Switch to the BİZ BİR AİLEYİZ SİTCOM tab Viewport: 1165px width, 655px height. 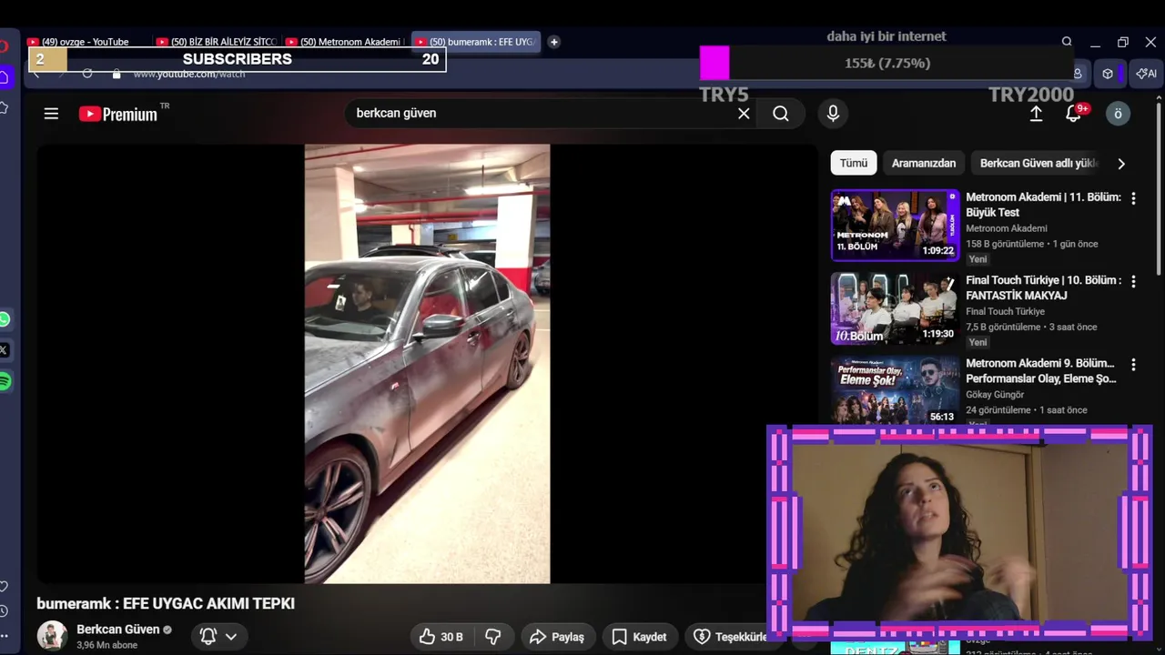coord(218,42)
